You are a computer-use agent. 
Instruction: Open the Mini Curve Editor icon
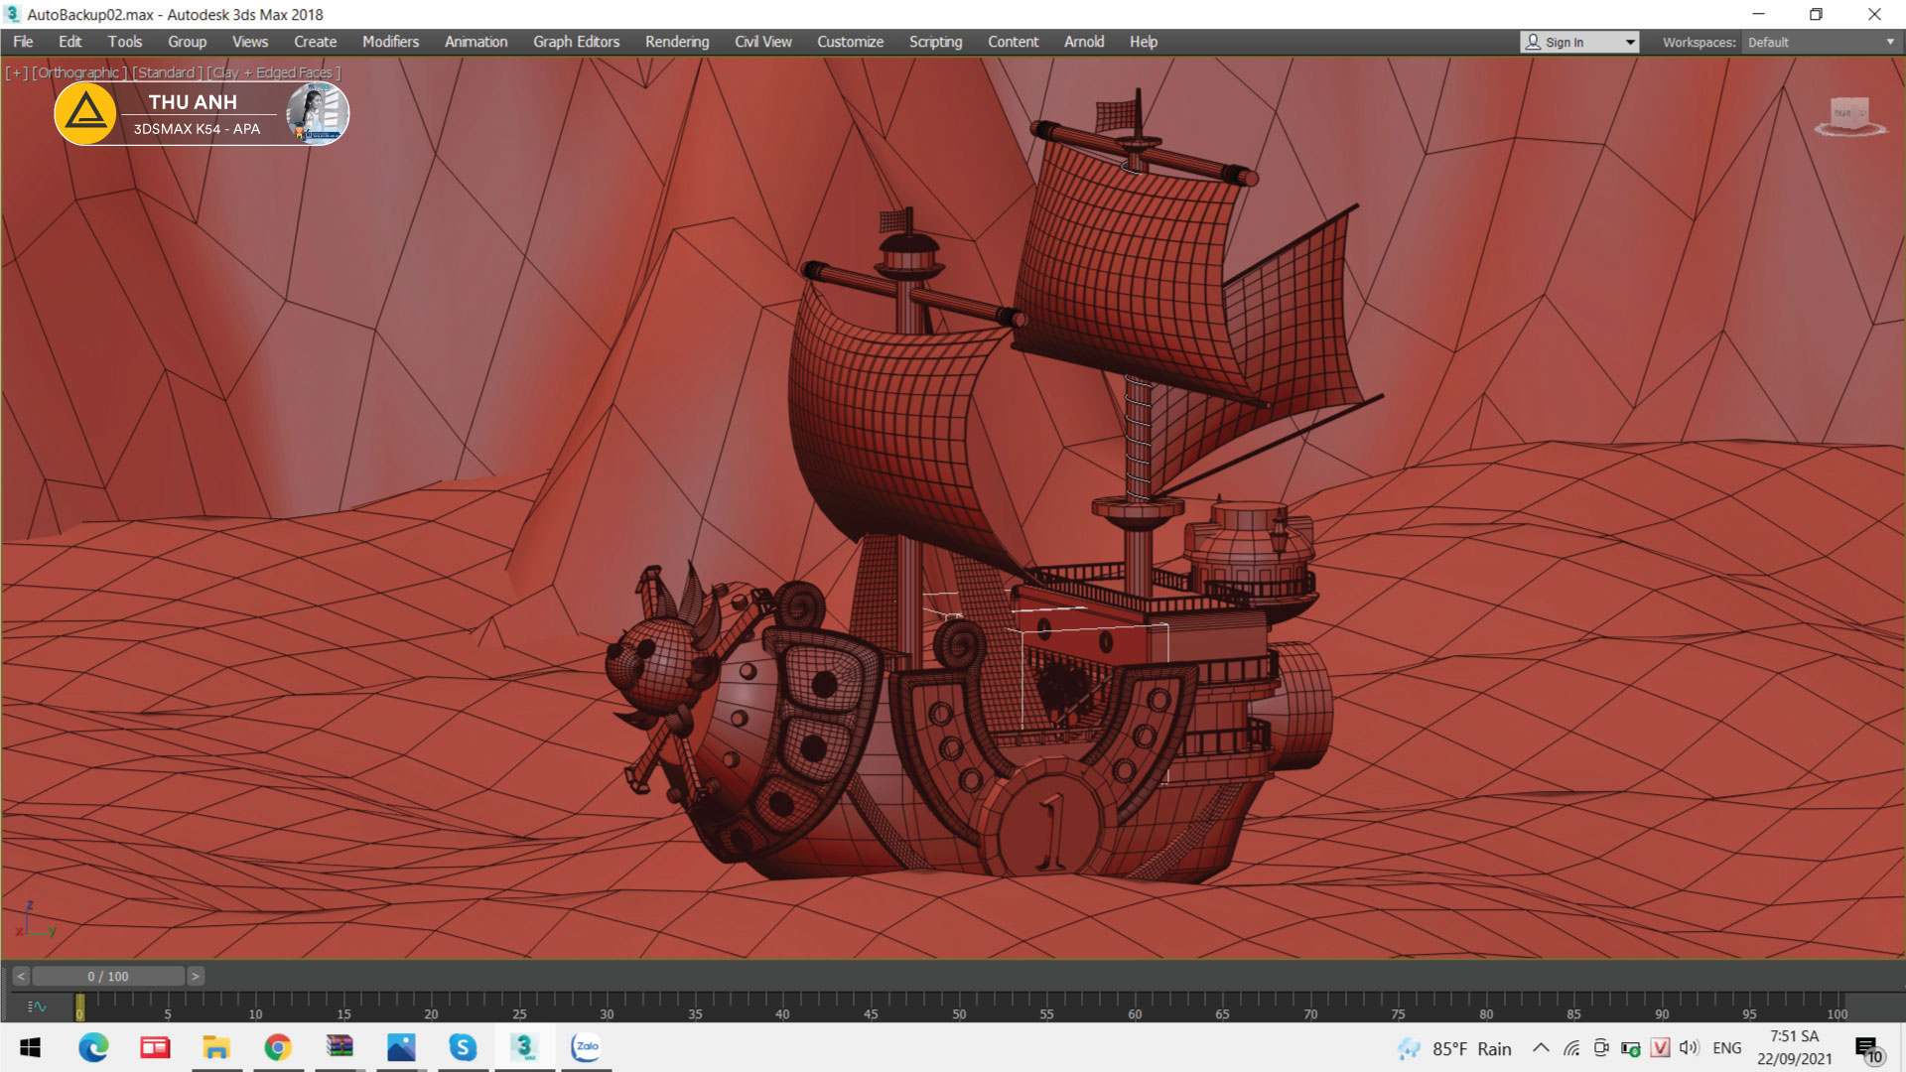coord(37,1006)
